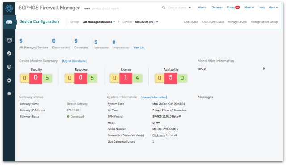Open the View List link
This screenshot has width=286, height=165.
(x=139, y=47)
